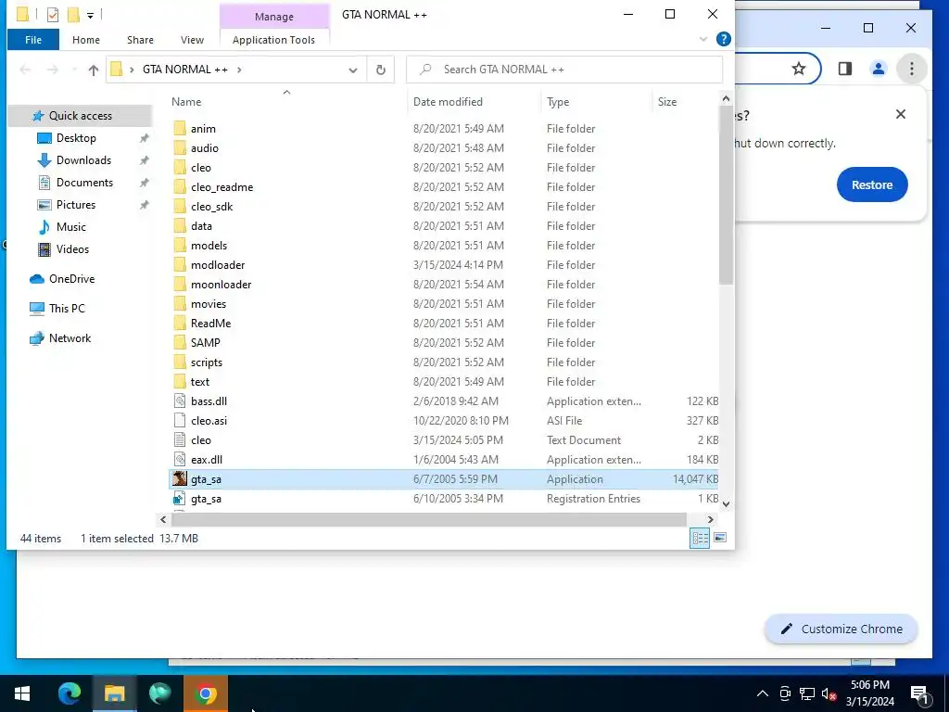Image resolution: width=949 pixels, height=712 pixels.
Task: Select the Application Tools tab
Action: tap(273, 40)
